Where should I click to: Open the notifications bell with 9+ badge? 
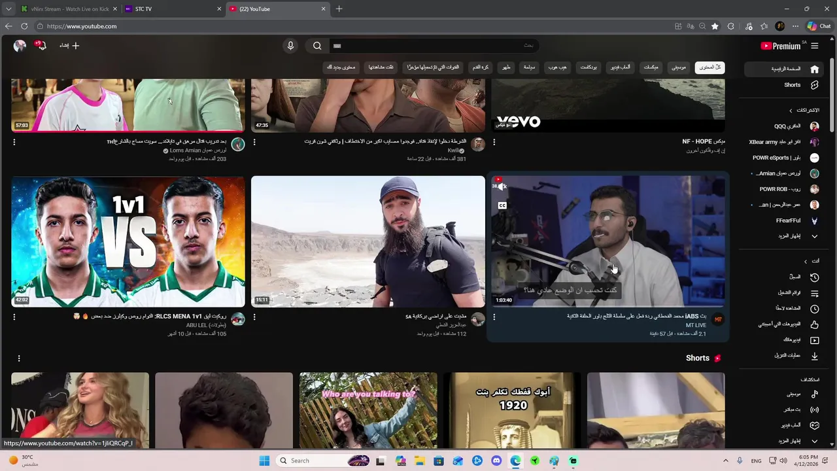[x=42, y=46]
